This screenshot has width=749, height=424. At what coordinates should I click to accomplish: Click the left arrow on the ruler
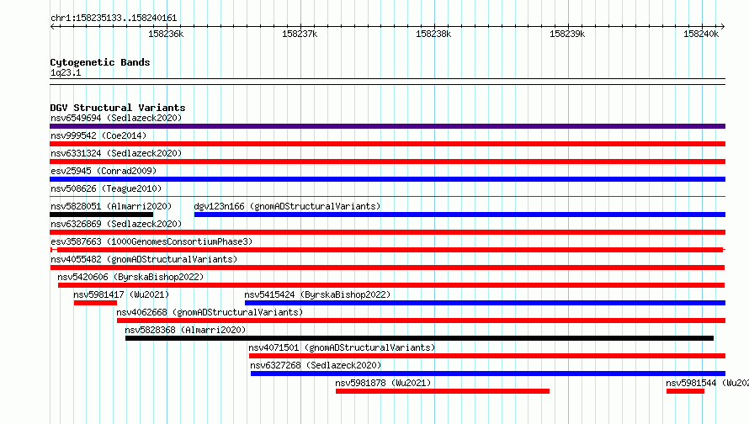[52, 26]
